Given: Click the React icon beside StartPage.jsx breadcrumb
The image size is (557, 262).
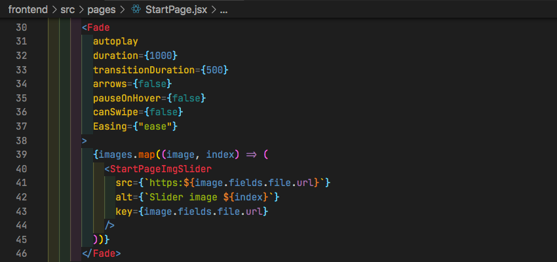Looking at the screenshot, I should pyautogui.click(x=136, y=10).
